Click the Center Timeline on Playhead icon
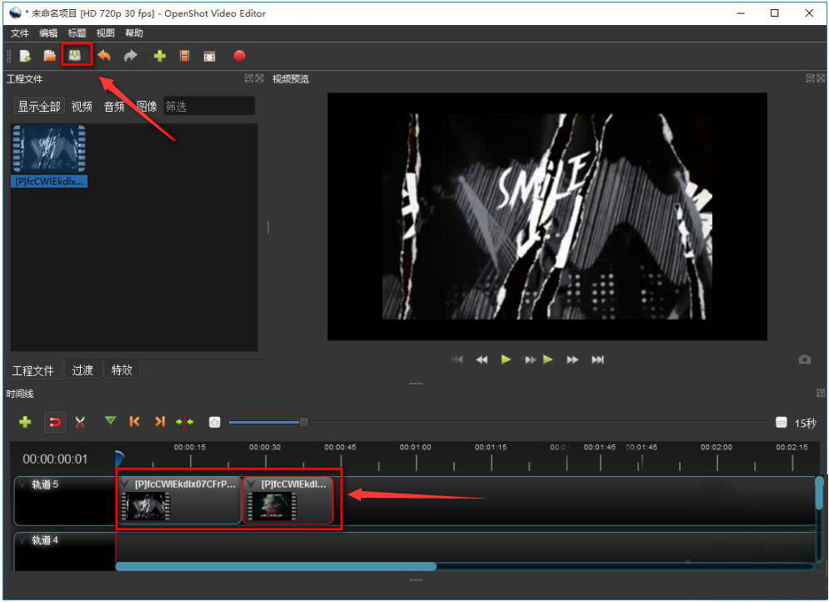829x602 pixels. (184, 422)
